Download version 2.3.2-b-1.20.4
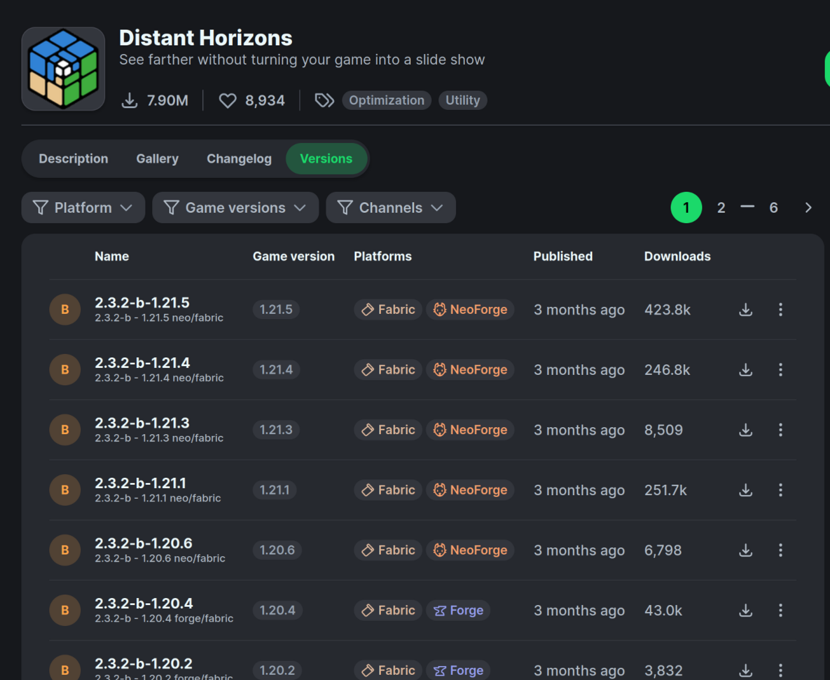 pos(746,610)
